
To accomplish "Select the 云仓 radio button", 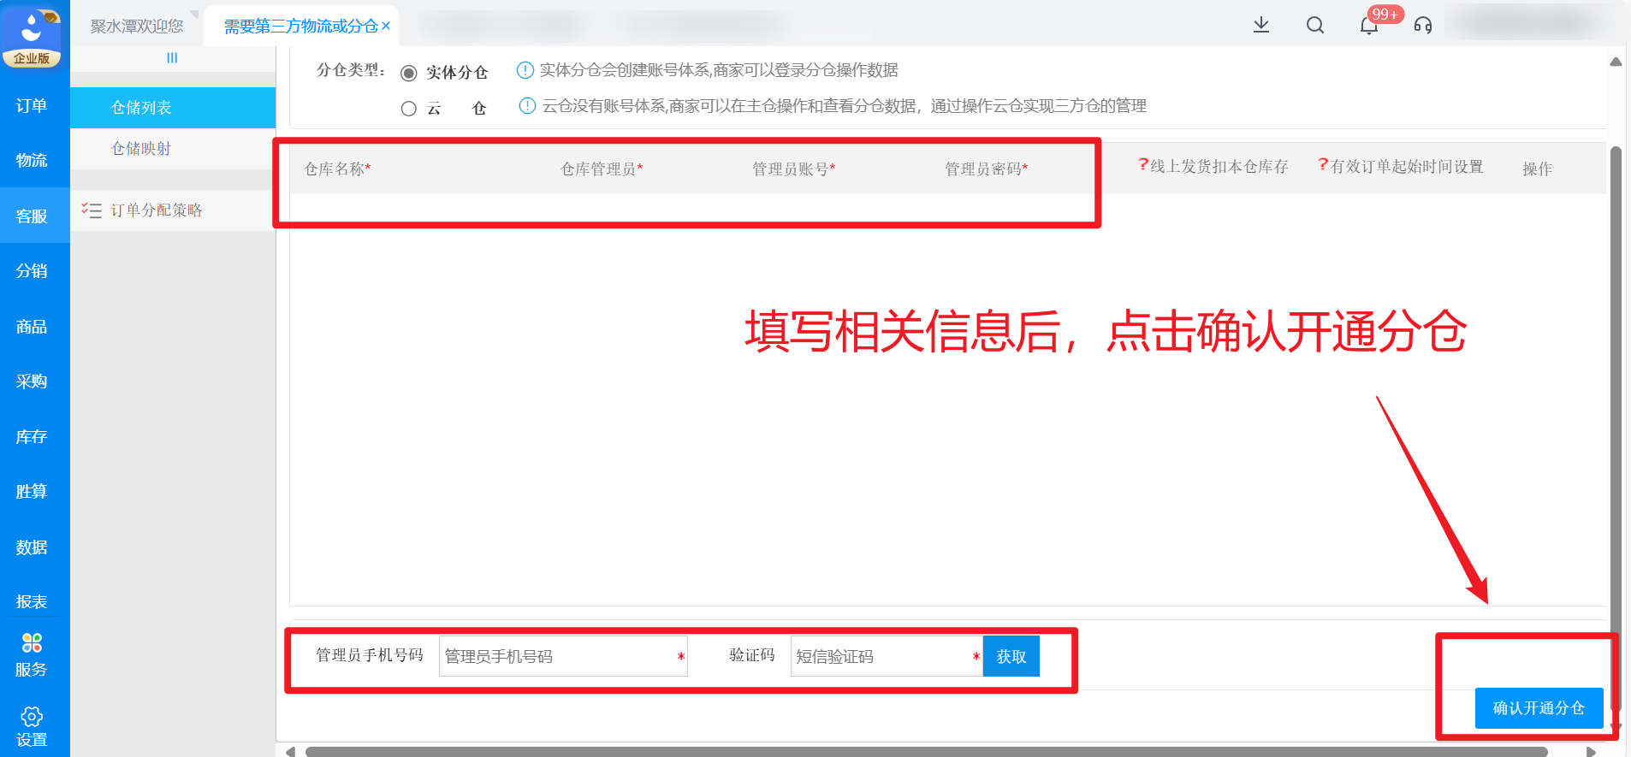I will [409, 109].
